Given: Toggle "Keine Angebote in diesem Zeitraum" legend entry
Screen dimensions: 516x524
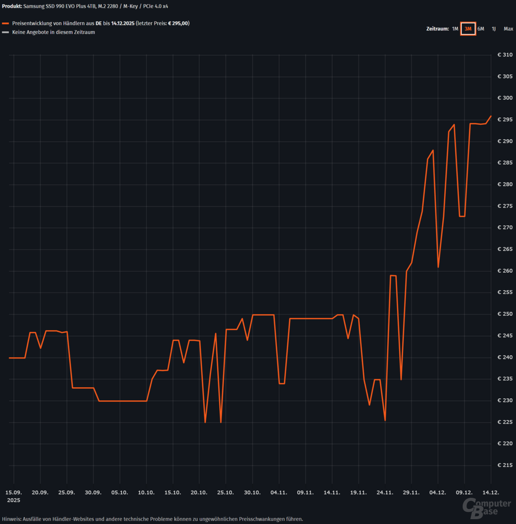Looking at the screenshot, I should click(53, 33).
